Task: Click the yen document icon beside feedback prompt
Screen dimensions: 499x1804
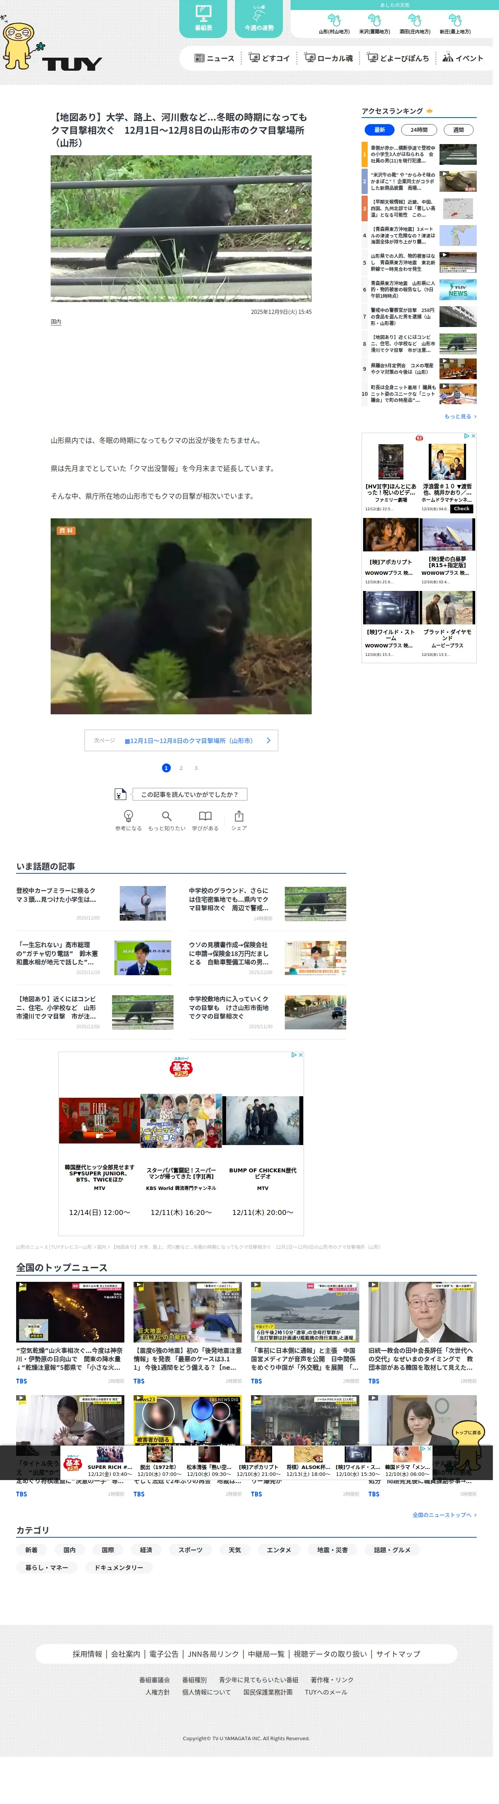Action: (121, 794)
